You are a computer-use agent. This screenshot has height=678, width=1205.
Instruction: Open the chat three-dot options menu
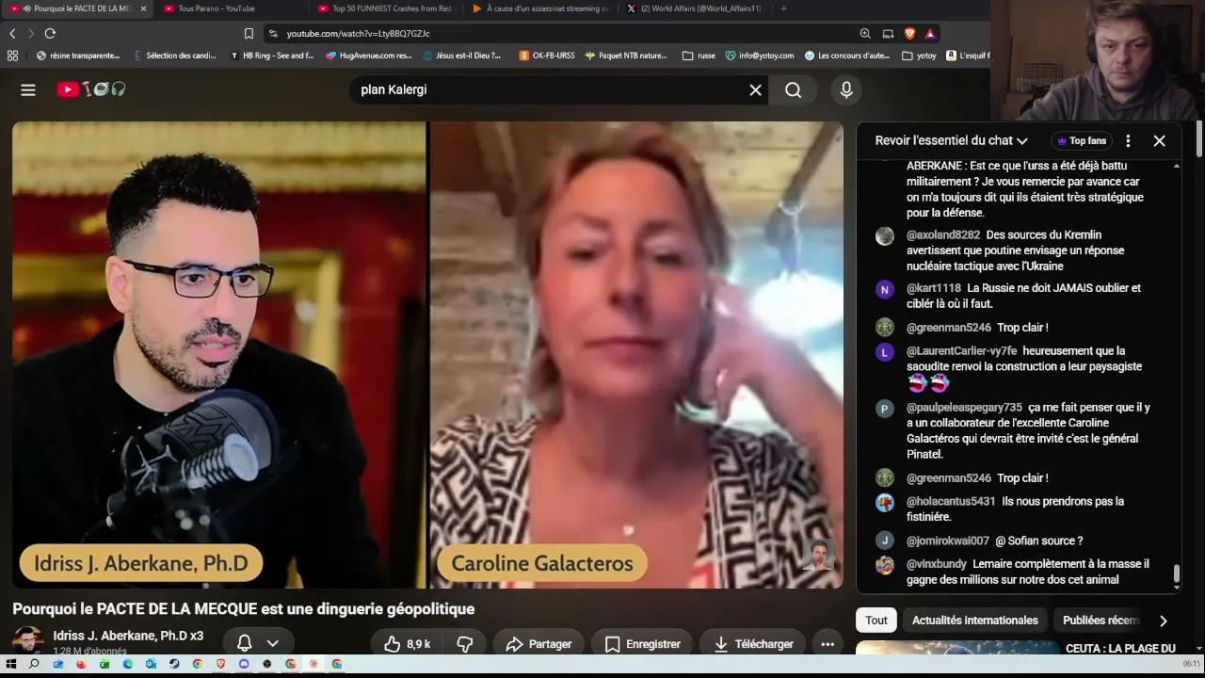point(1128,140)
